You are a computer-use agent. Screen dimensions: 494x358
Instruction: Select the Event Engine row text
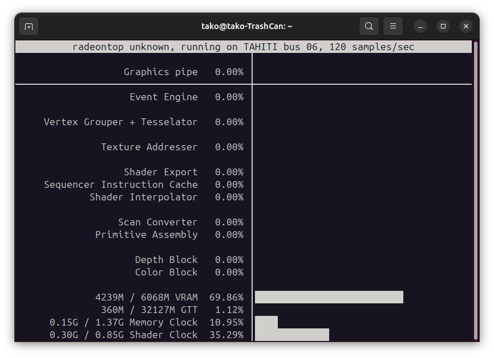pyautogui.click(x=164, y=97)
